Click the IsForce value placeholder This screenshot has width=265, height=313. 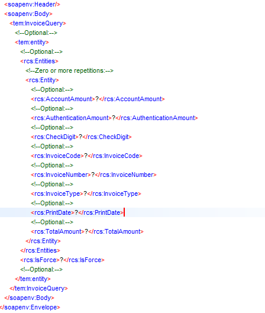[x=62, y=260]
